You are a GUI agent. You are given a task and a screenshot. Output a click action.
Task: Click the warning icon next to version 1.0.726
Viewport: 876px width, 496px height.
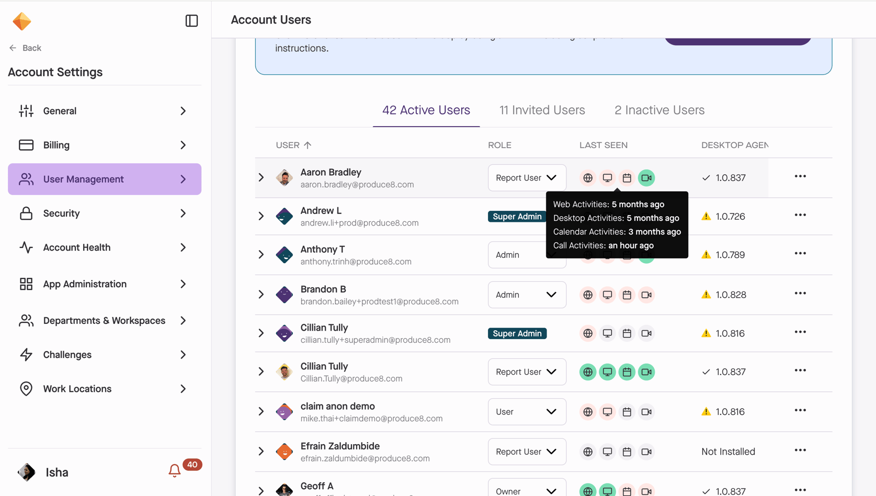point(706,216)
